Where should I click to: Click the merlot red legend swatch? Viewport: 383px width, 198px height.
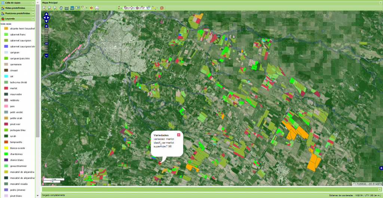pos(6,88)
